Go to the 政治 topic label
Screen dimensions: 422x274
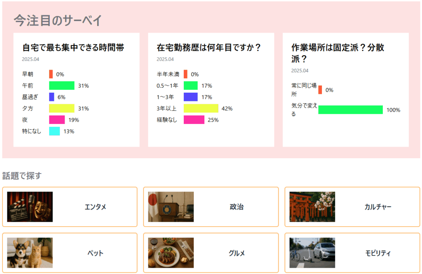237,207
